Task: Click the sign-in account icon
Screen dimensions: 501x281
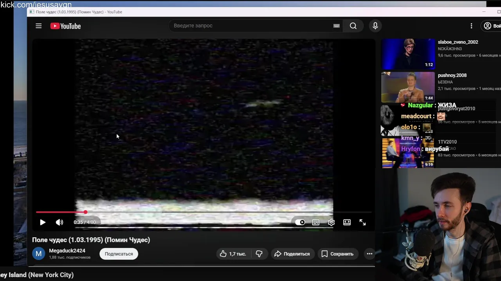Action: [487, 26]
